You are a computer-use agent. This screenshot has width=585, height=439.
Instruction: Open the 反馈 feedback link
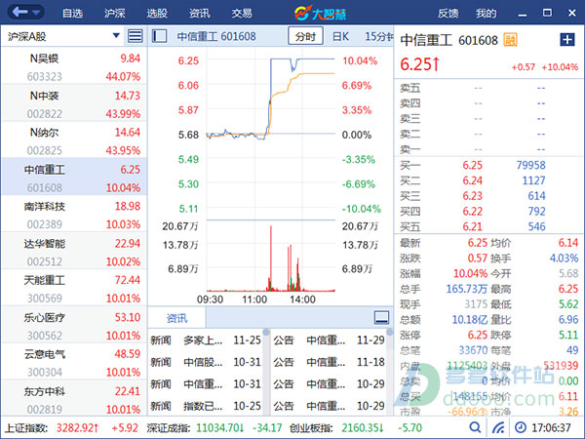[448, 14]
